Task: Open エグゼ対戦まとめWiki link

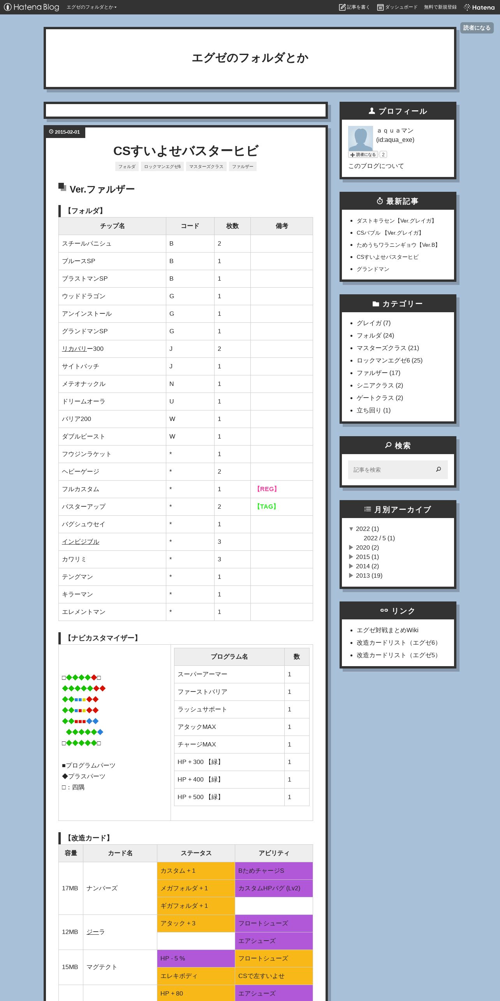Action: pyautogui.click(x=387, y=630)
